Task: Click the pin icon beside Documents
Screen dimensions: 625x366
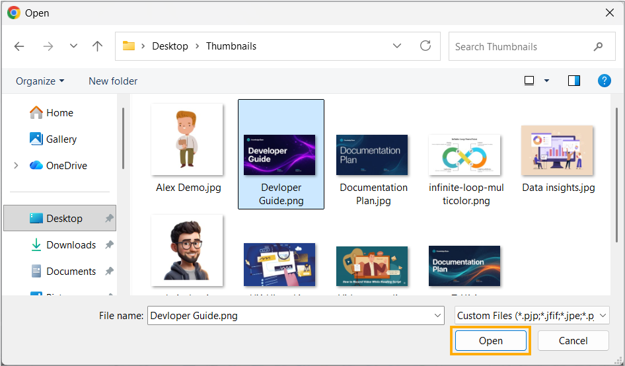Action: pos(109,271)
